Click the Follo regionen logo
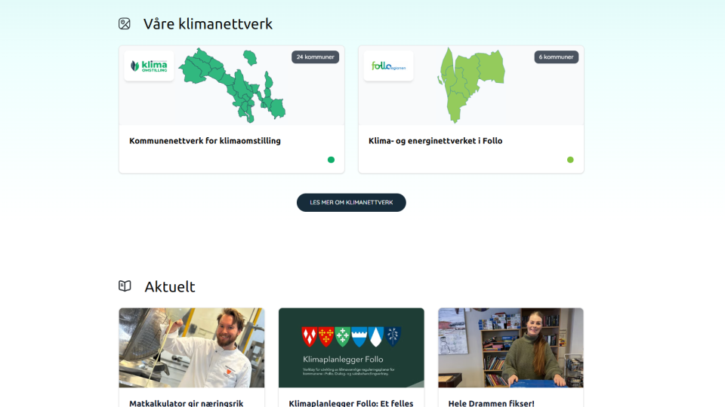This screenshot has width=725, height=407. [388, 66]
